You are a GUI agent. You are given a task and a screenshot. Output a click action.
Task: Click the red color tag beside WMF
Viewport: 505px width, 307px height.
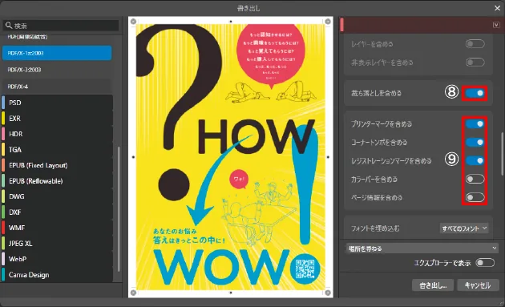(3, 228)
